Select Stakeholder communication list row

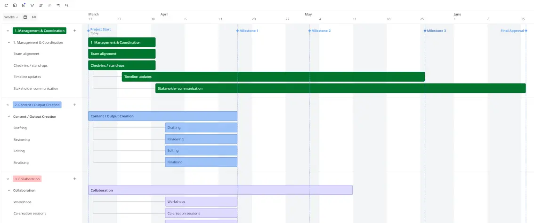[36, 89]
